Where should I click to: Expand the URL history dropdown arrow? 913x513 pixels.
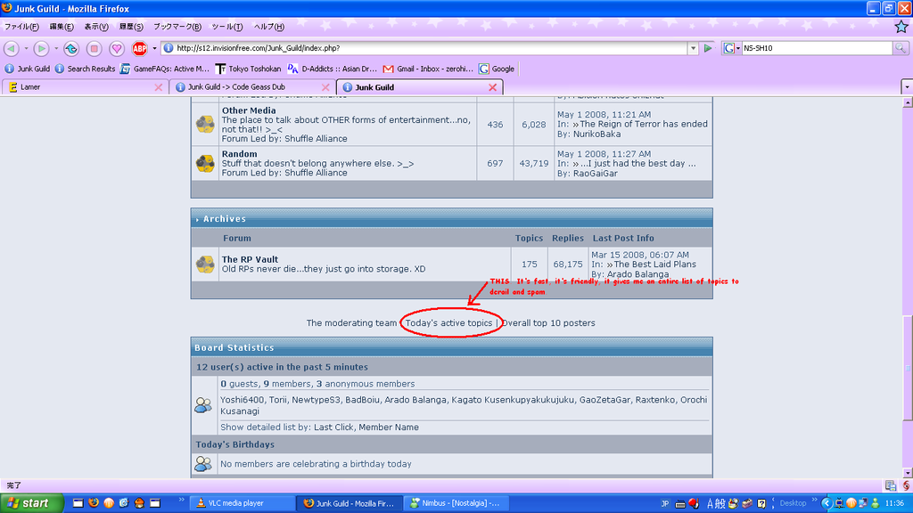693,48
